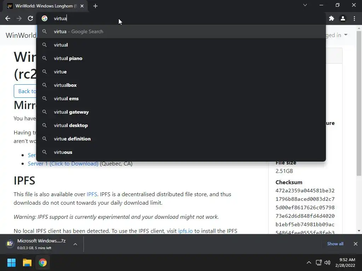Open the volume tray icon
362x271 pixels.
pyautogui.click(x=327, y=263)
